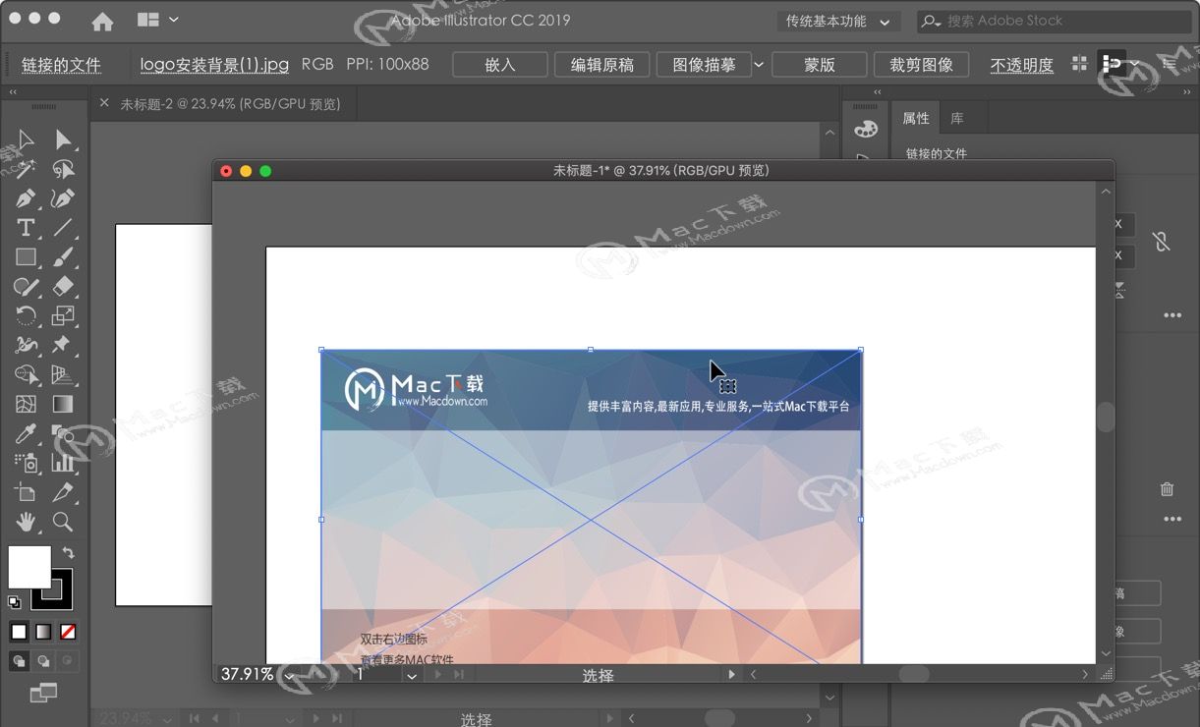This screenshot has width=1200, height=727.
Task: Select the Hand tool
Action: (x=26, y=522)
